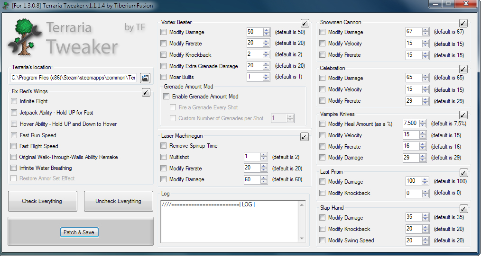481x257 pixels.
Task: Increase Vortex Beater damage value with up arrow
Action: click(266, 30)
